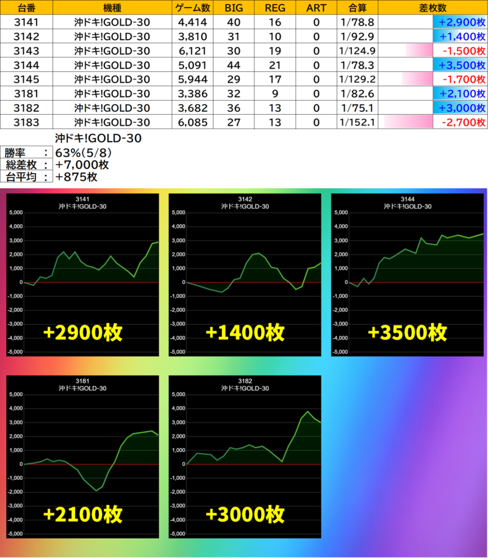Select the game count 5,091 cell
This screenshot has height=558, width=488.
(x=192, y=65)
